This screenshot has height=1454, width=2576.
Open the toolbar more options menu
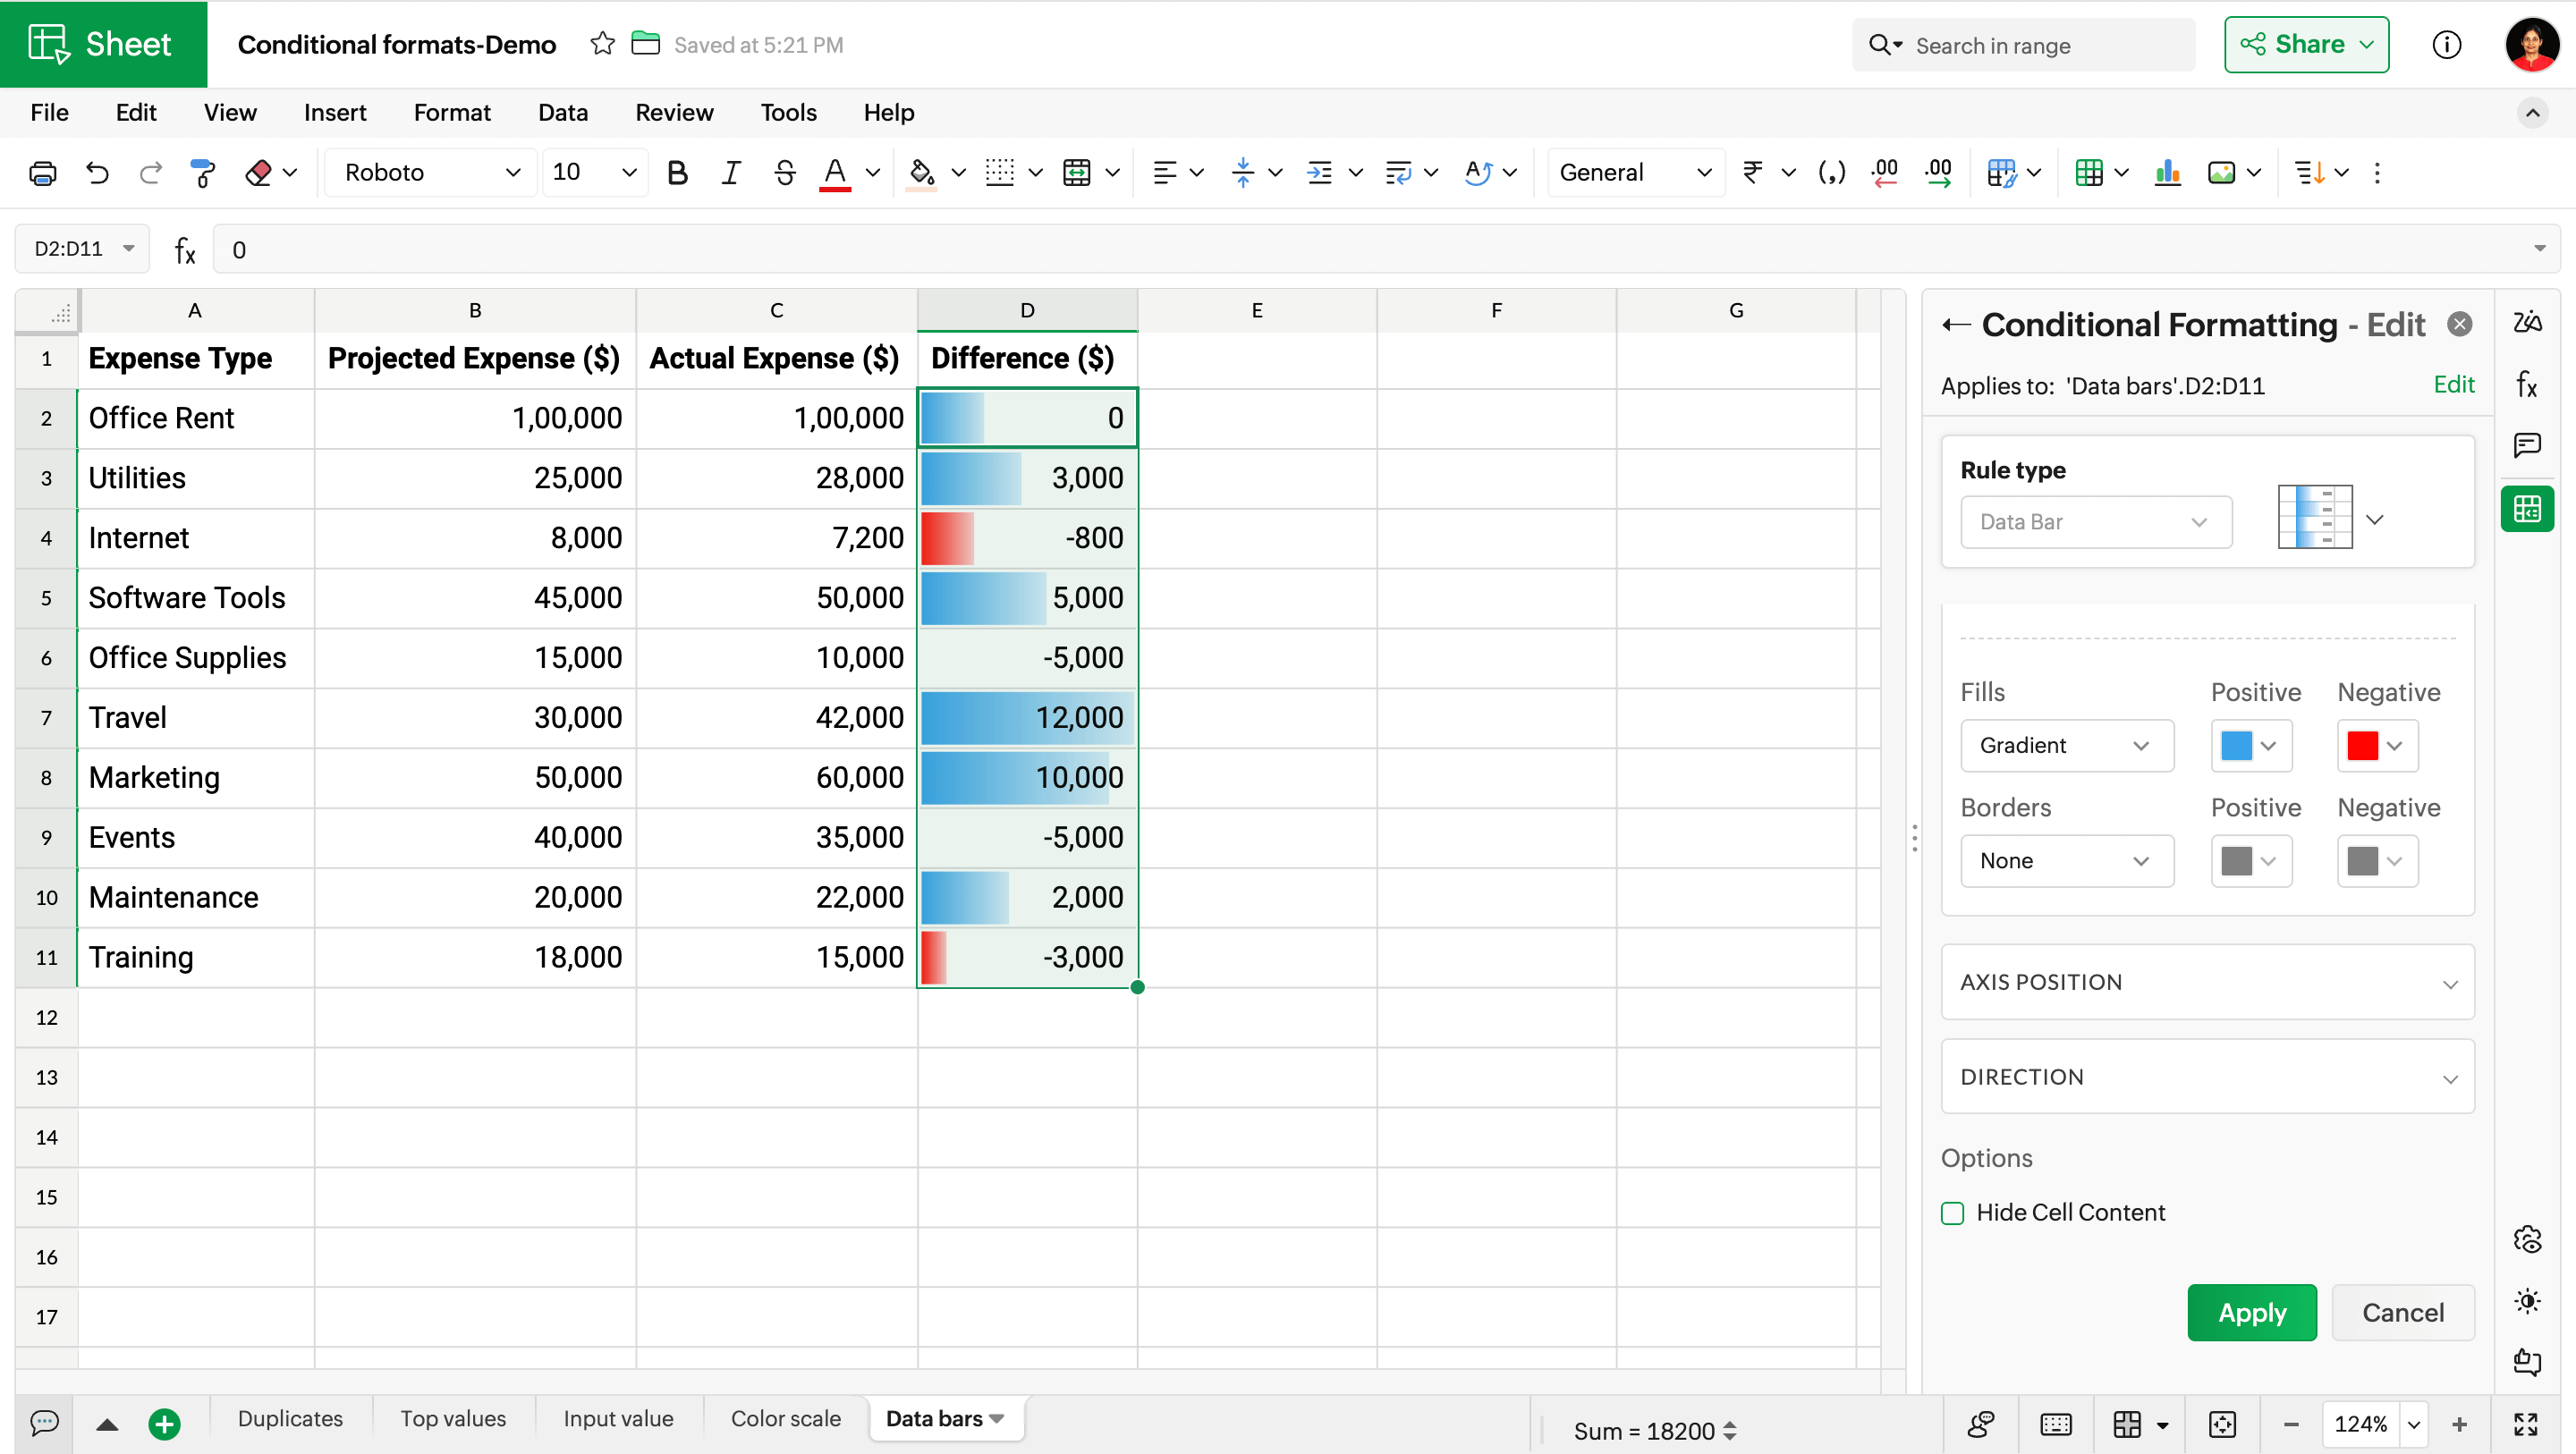pos(2378,173)
